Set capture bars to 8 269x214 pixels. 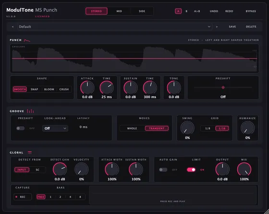(80, 197)
